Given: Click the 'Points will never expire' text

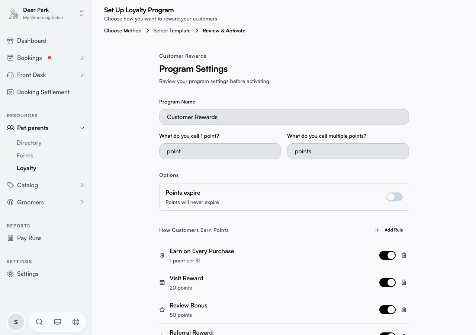Looking at the screenshot, I should pos(192,202).
